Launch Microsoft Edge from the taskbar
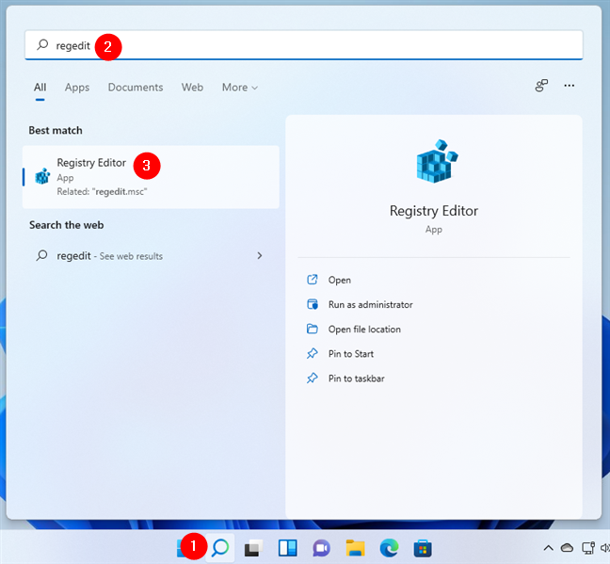 click(389, 548)
